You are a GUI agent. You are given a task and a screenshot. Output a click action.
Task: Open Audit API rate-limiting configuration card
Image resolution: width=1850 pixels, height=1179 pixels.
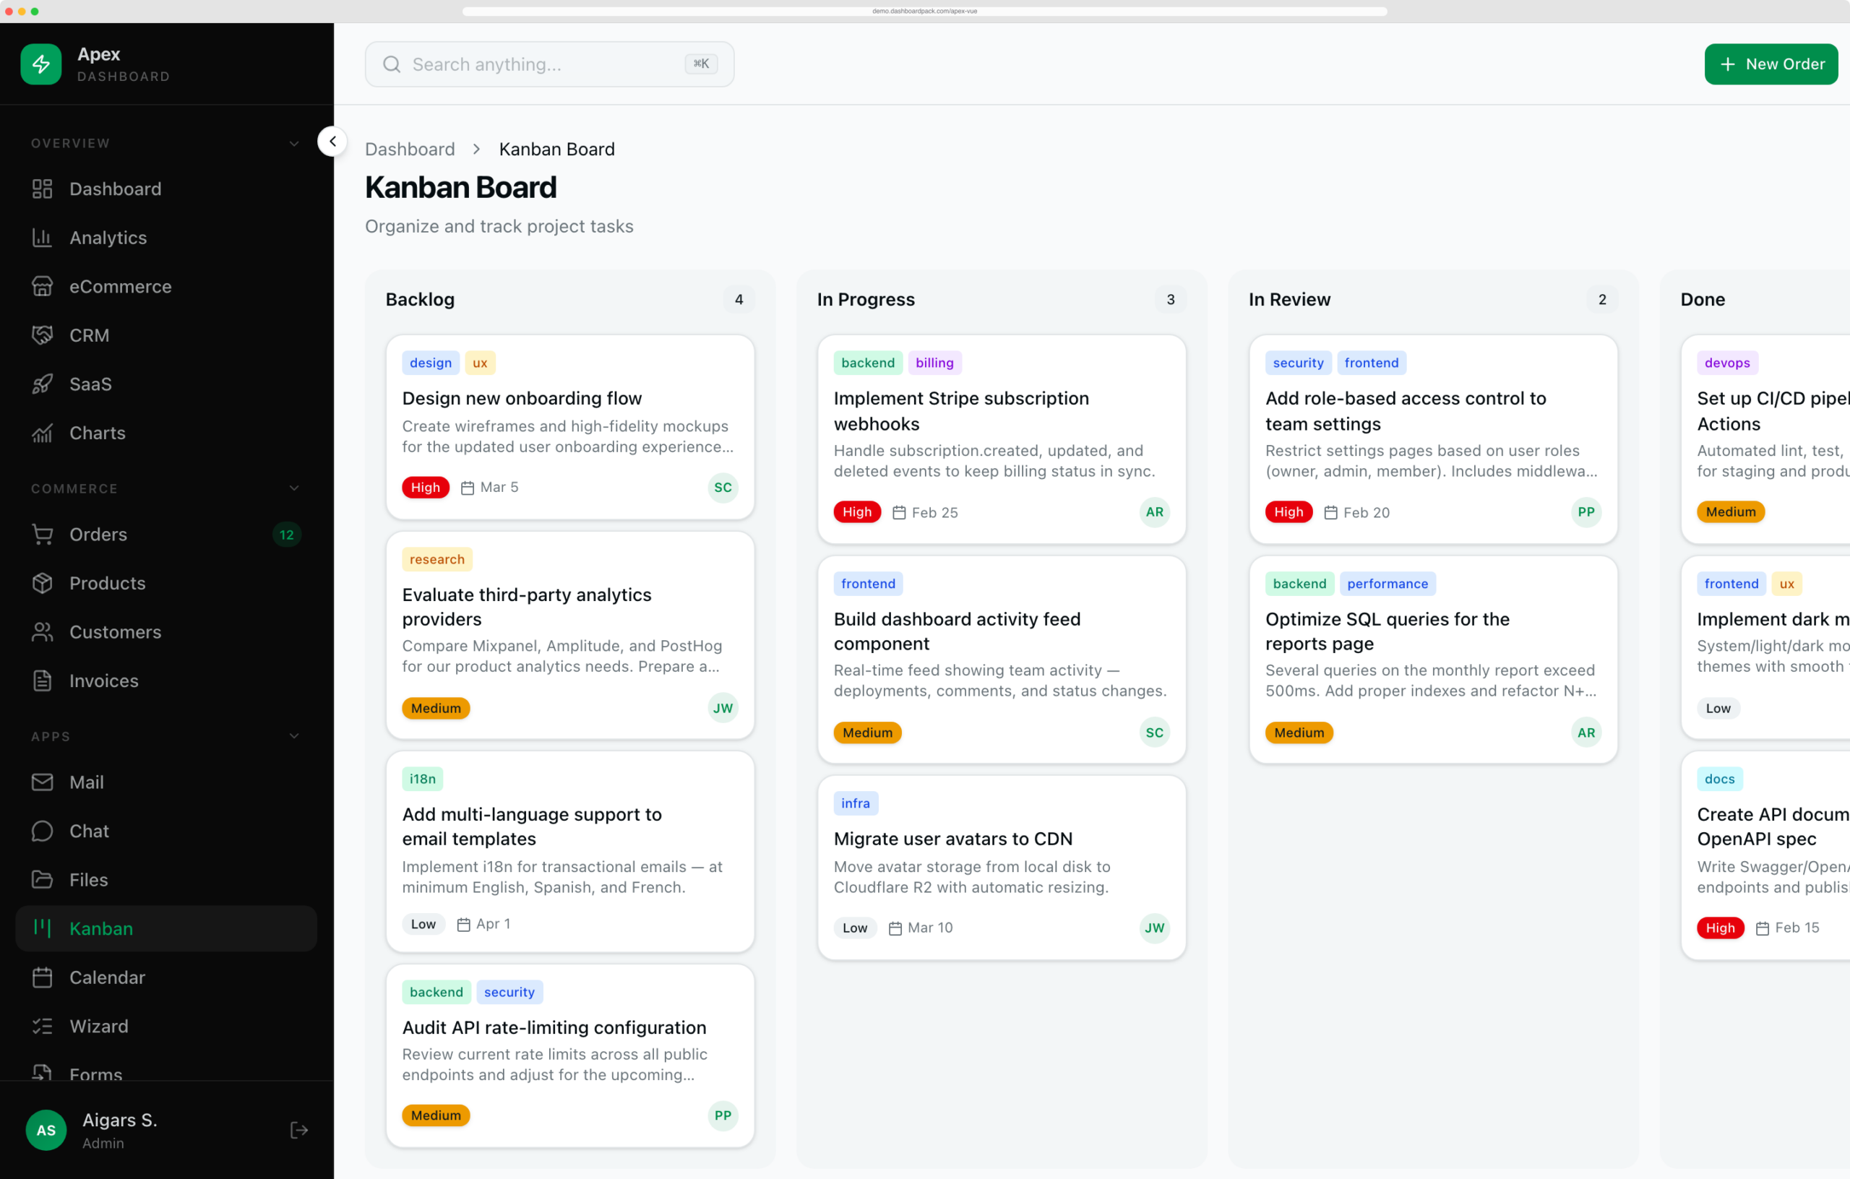[570, 1056]
